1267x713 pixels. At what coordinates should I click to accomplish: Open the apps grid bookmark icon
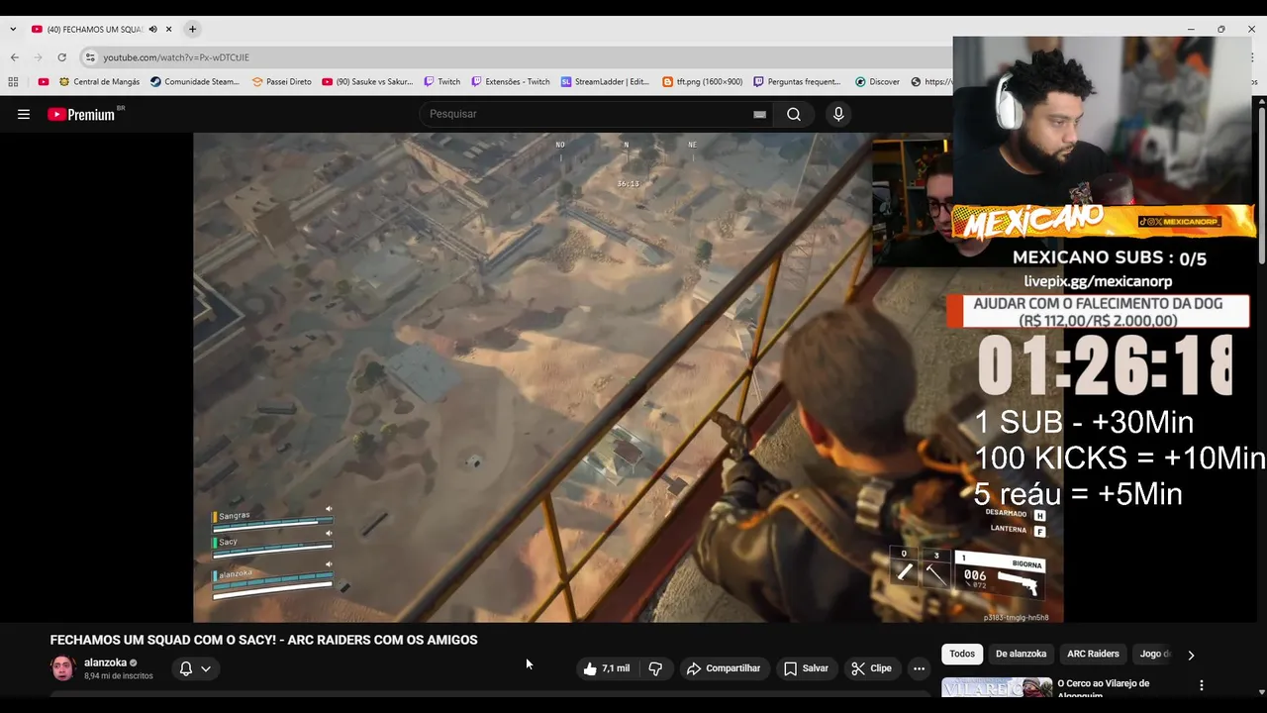tap(13, 82)
